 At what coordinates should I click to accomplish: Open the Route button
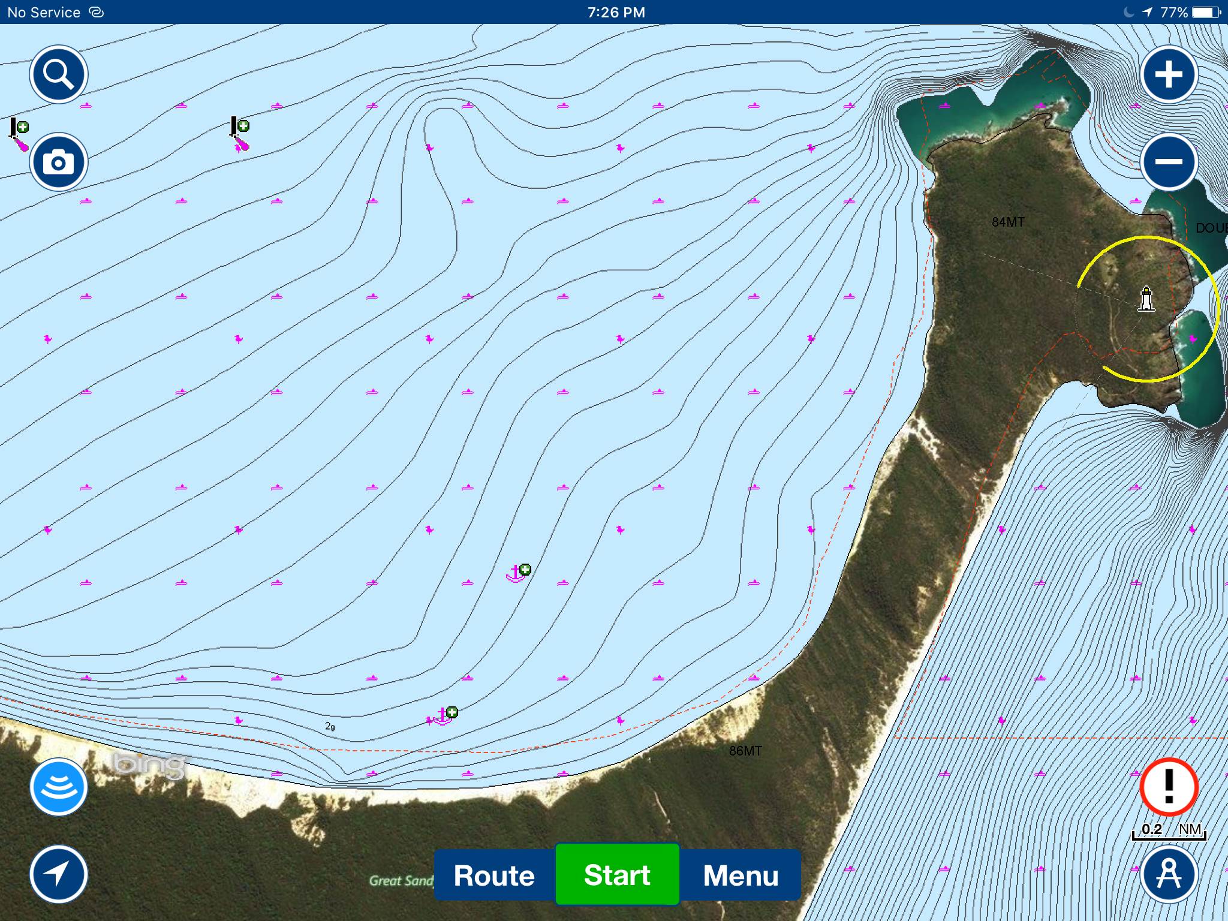494,875
